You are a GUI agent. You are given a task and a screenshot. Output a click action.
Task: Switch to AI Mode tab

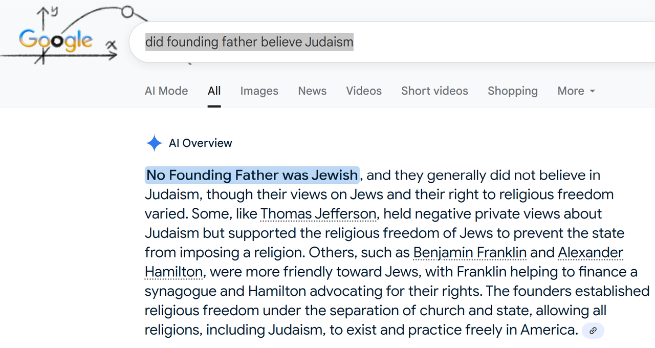166,91
